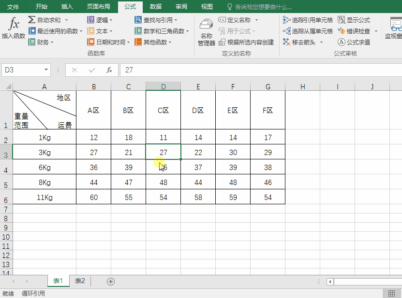Switch to the Review (审阅) tab
This screenshot has width=402, height=298.
(x=181, y=7)
